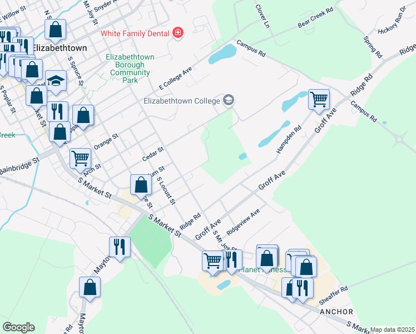Screen dimensions: 416x334
Task: Open restaurant marker just left of Planet Fitness
Action: tap(232, 261)
